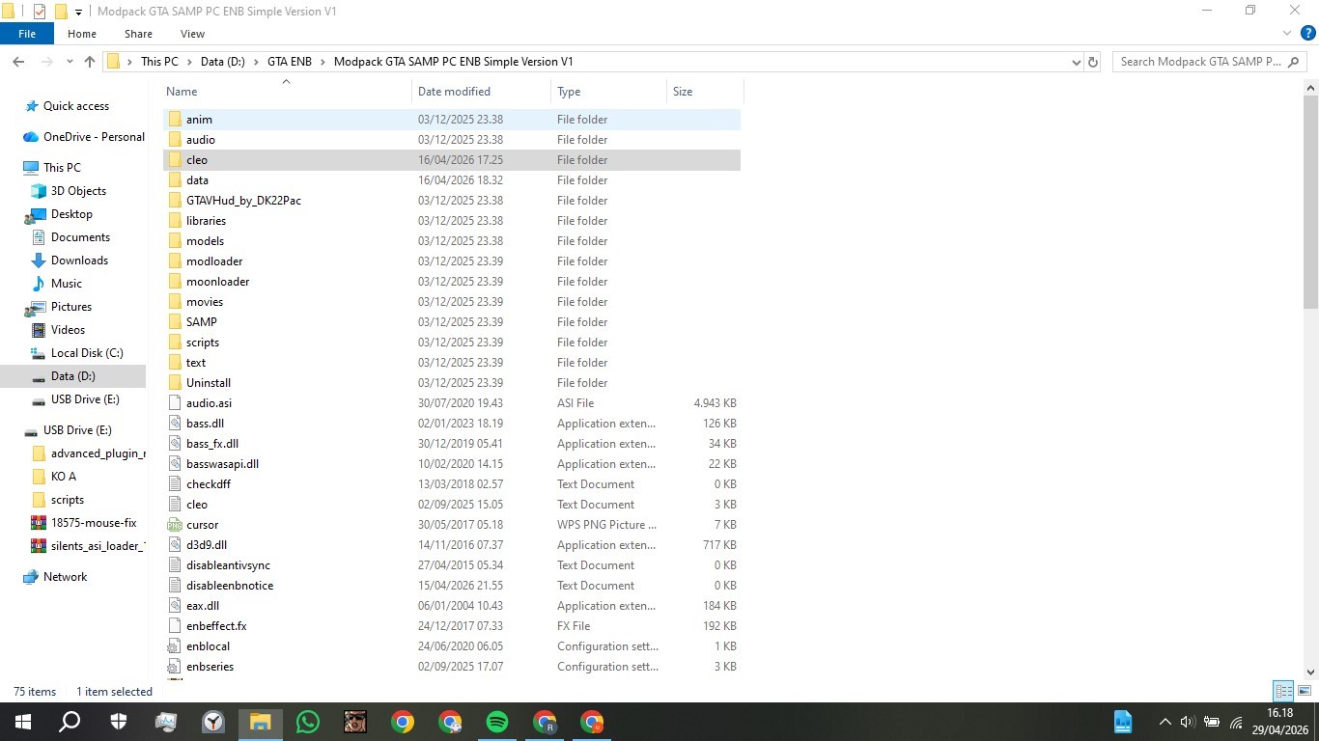Expand chevron after This PC in breadcrumb
The image size is (1319, 741).
[x=189, y=62]
